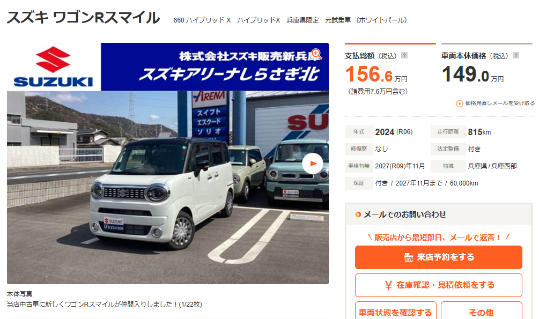Image resolution: width=539 pixels, height=319 pixels.
Task: Play the car video using the play arrow
Action: tap(313, 164)
